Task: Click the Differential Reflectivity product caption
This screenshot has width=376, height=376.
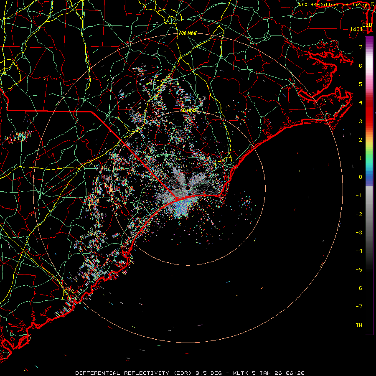Action: [190, 373]
